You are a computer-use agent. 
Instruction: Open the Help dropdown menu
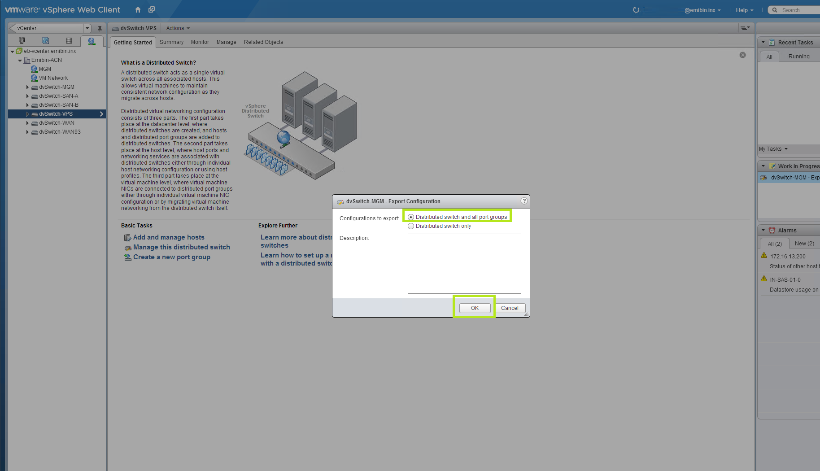[x=744, y=10]
